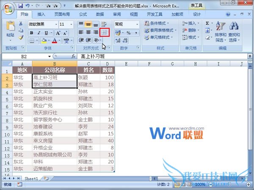The height and width of the screenshot is (190, 254).
Task: Open fill color dropdown arrow
Action: 49,41
